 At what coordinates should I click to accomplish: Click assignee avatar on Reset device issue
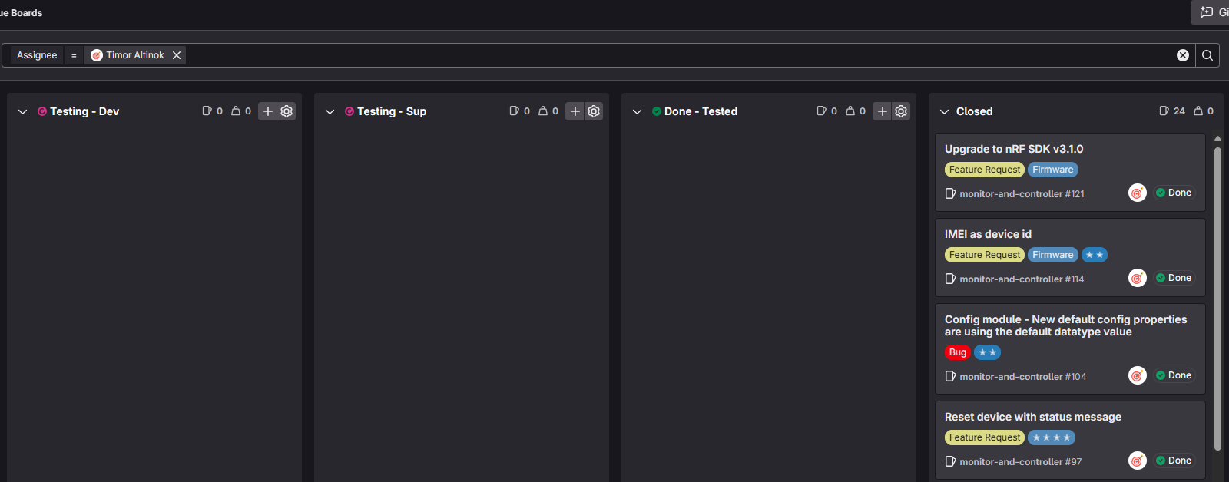pyautogui.click(x=1137, y=461)
